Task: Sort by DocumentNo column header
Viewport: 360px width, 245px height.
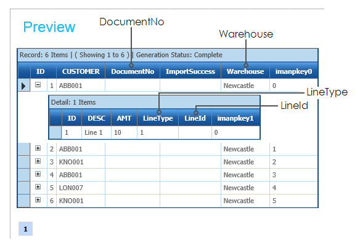Action: [x=133, y=71]
